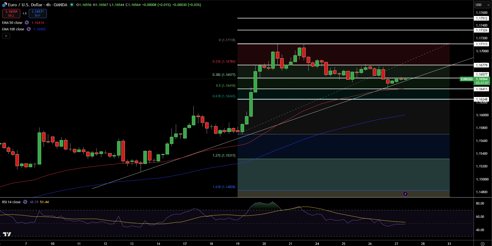Open chart settings gear in the bottom-right corner
The image size is (492, 246).
point(483,244)
